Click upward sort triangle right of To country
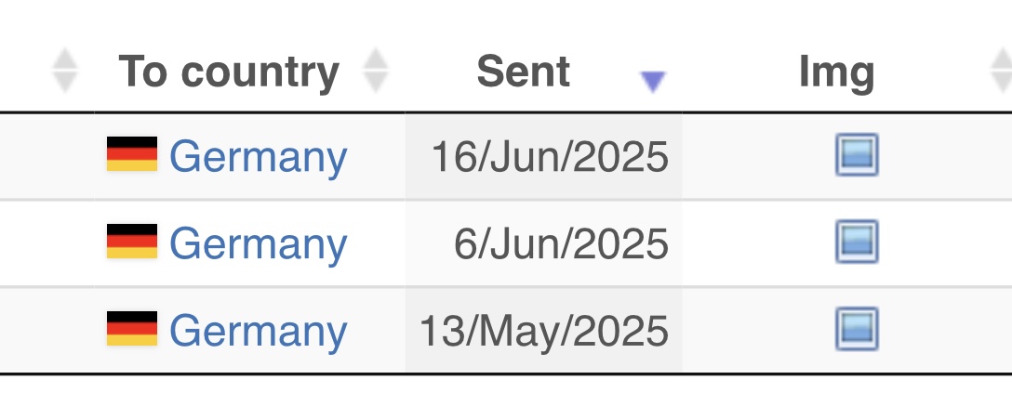 point(376,59)
